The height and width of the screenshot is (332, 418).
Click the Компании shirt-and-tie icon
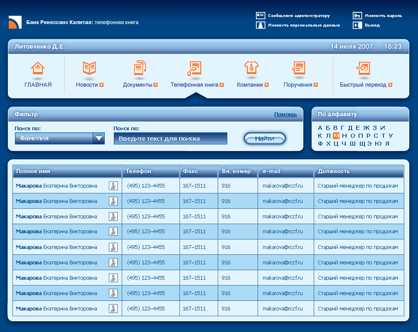click(252, 68)
